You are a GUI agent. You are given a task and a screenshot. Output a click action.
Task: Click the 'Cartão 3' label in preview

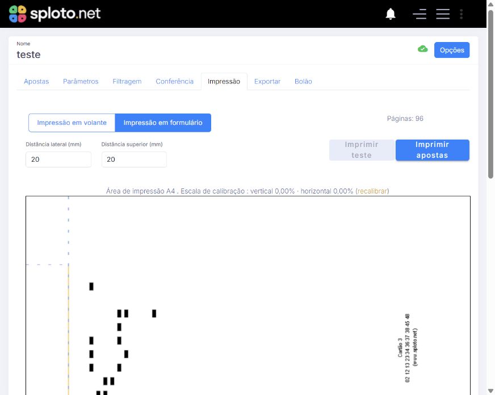tap(400, 348)
